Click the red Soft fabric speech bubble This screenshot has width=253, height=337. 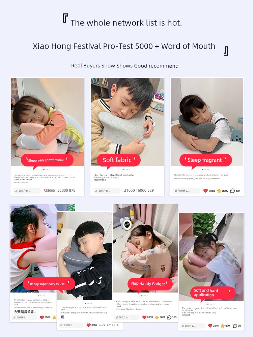(x=119, y=160)
